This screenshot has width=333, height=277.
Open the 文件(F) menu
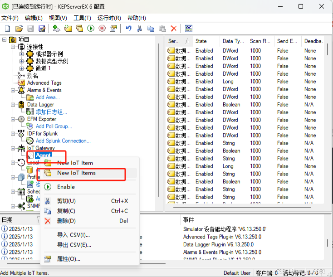pyautogui.click(x=10, y=18)
